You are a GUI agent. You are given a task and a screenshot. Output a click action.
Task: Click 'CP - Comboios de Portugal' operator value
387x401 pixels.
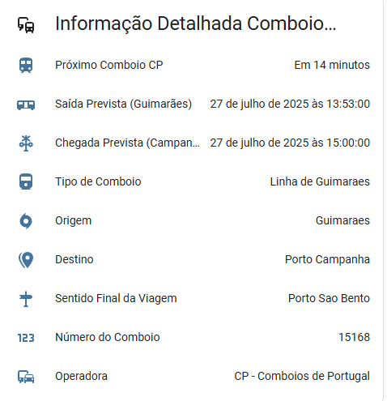coord(302,376)
